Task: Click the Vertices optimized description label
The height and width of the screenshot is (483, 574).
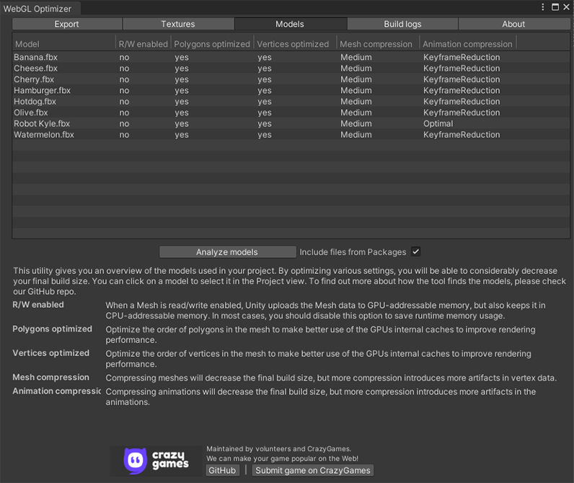Action: click(x=51, y=353)
